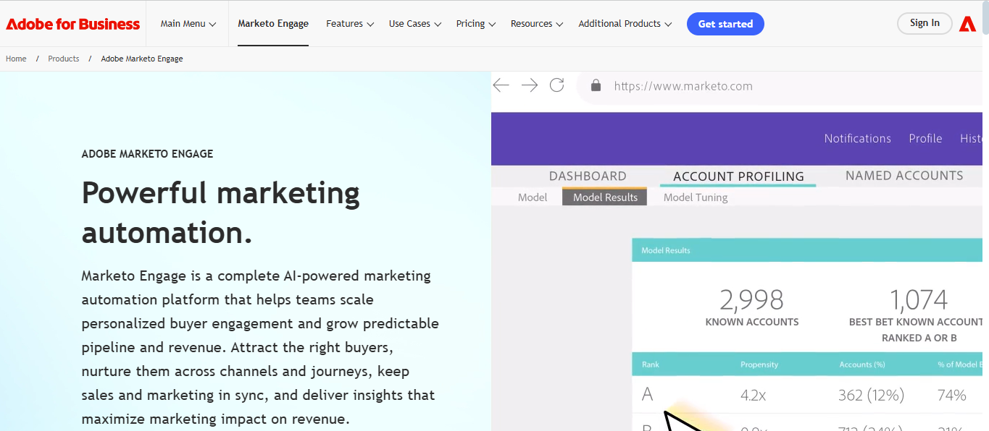Switch to the Named Accounts tab
This screenshot has height=431, width=989.
(904, 176)
